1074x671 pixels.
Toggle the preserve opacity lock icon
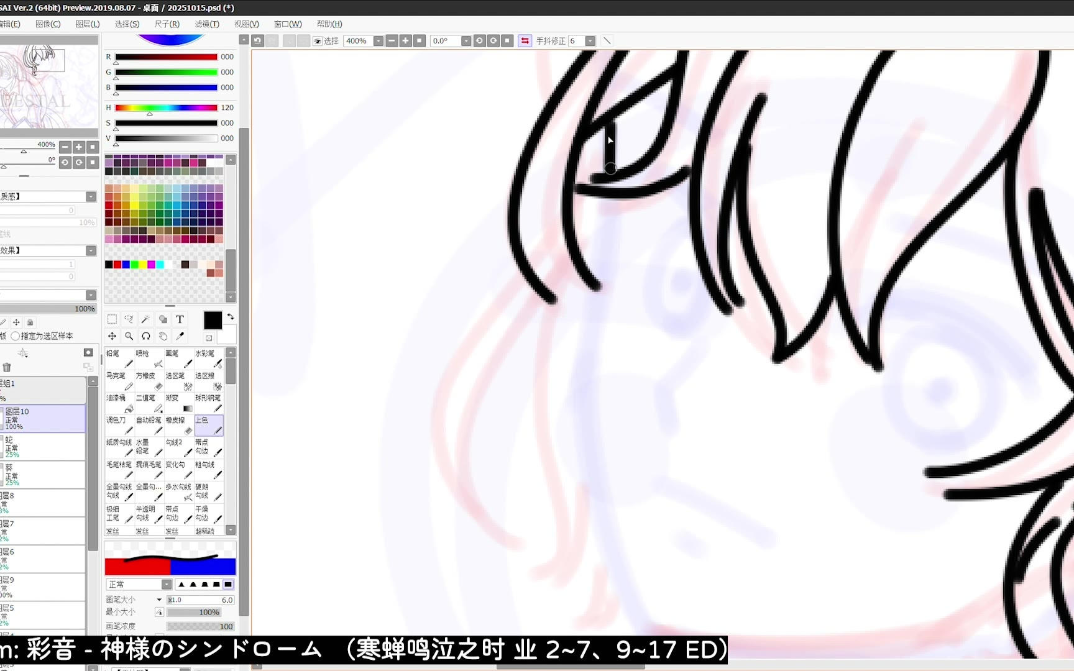coord(30,322)
